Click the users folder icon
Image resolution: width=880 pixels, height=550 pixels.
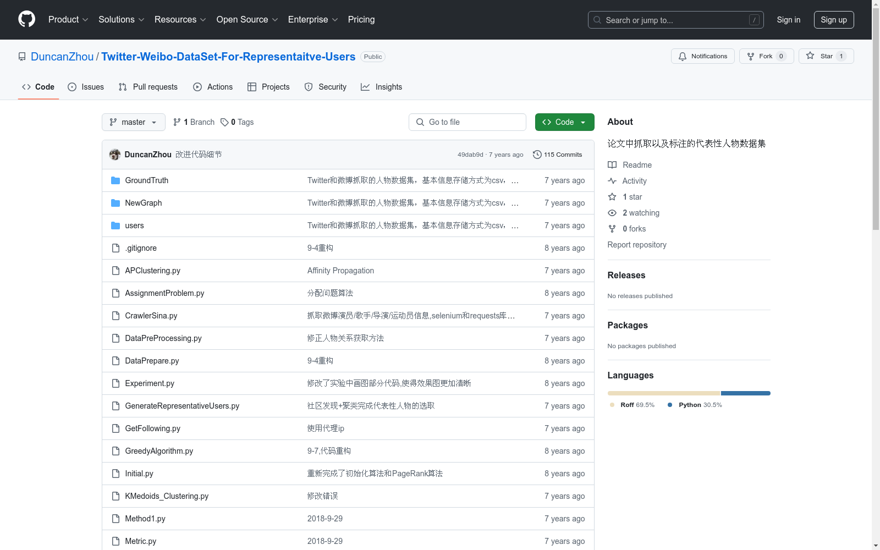(116, 226)
